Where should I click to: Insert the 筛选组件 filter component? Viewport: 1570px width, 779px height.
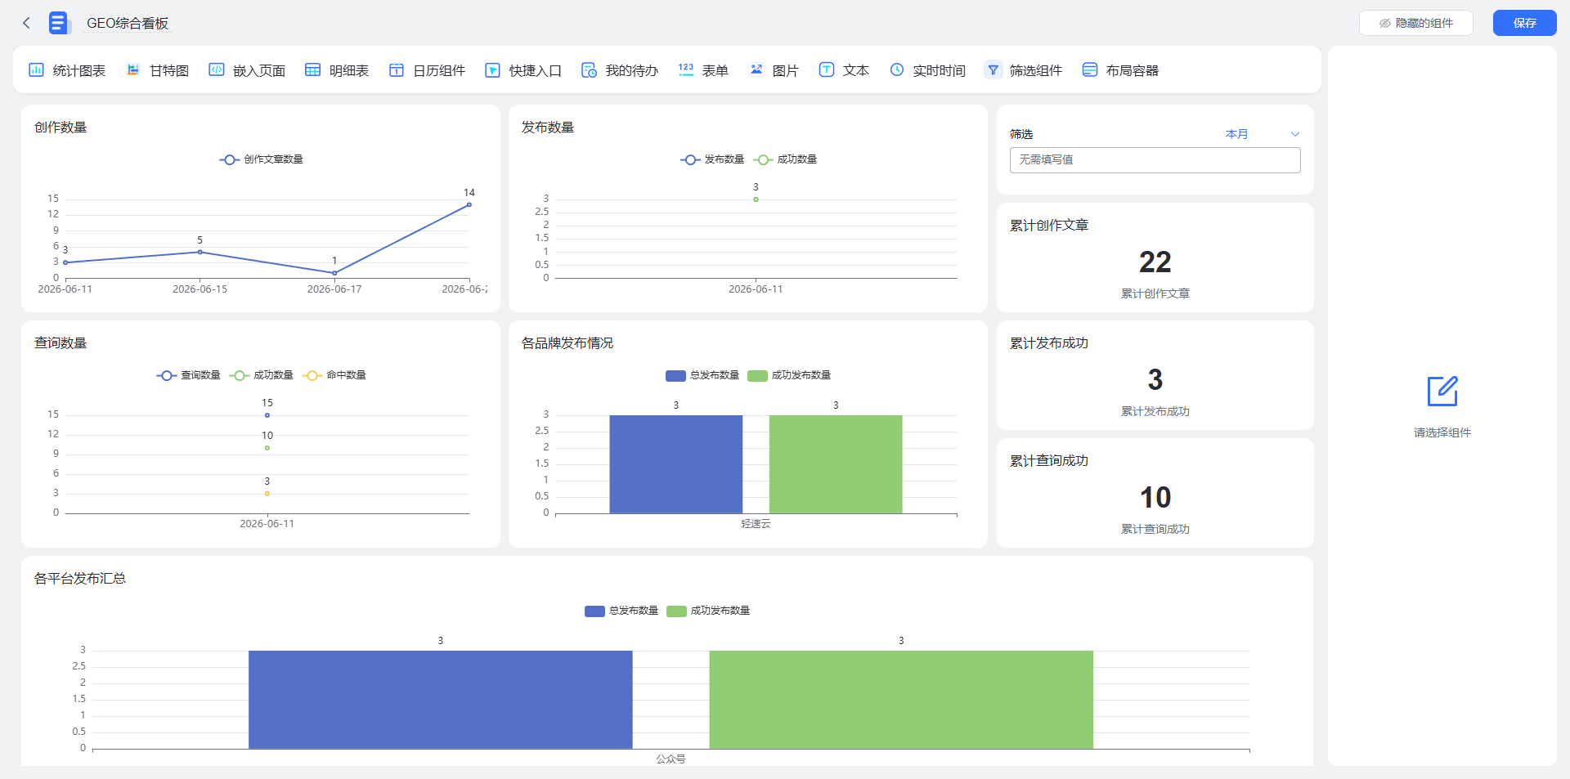(x=1024, y=70)
